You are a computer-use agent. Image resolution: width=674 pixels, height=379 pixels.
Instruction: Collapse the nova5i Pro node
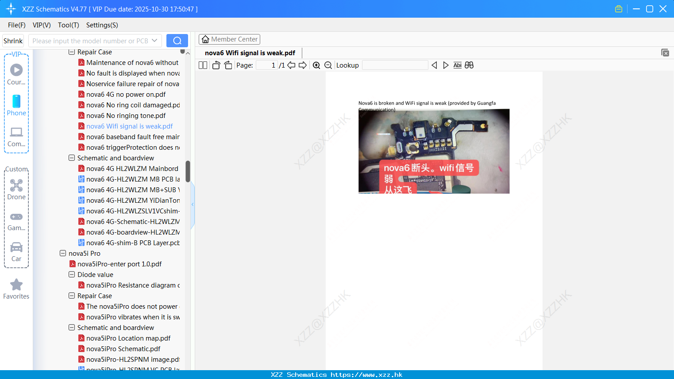(63, 254)
